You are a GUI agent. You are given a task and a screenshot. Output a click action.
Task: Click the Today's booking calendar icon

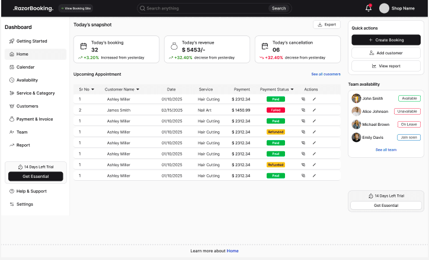point(84,46)
